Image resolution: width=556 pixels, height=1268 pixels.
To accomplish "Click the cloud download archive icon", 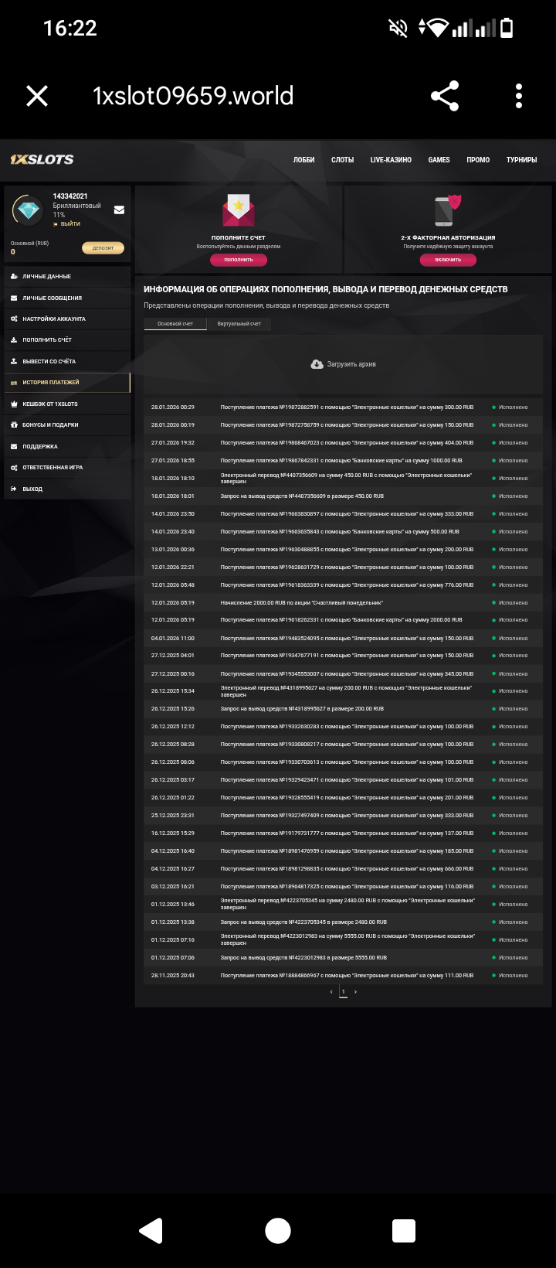I will click(317, 364).
